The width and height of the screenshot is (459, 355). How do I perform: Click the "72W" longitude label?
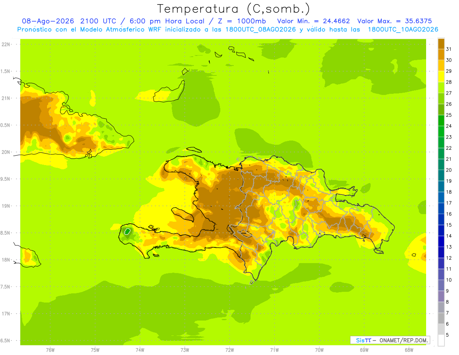pyautogui.click(x=229, y=350)
